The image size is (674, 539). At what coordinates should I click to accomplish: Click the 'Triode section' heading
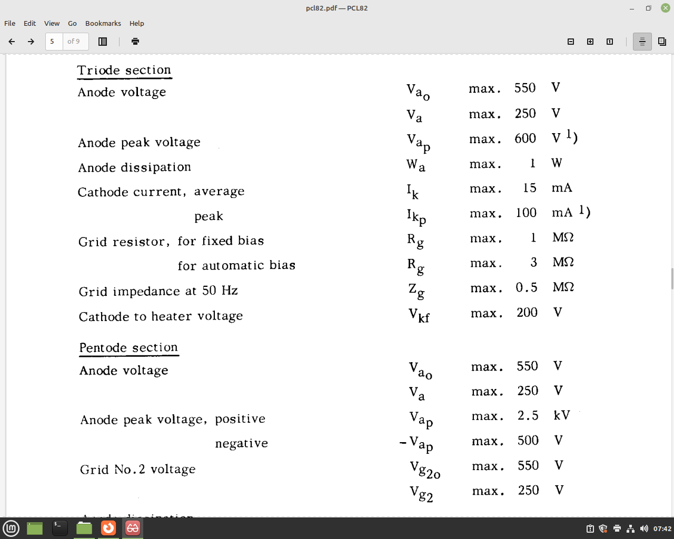coord(124,70)
